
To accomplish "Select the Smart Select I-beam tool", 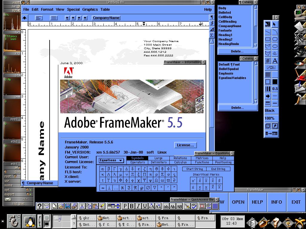I will (x=268, y=24).
